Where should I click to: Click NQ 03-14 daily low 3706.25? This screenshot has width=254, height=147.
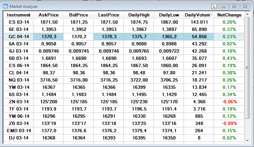[x=169, y=80]
